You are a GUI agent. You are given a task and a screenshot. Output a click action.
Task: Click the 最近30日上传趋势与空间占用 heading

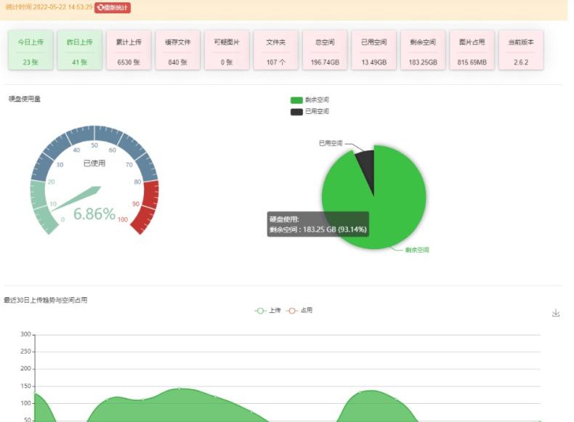point(45,300)
